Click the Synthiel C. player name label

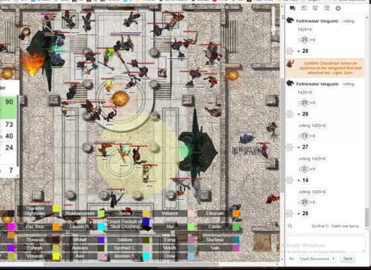[x=125, y=248]
